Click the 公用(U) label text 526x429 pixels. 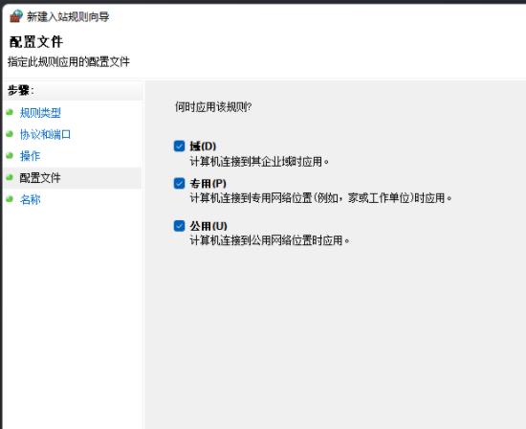point(208,226)
